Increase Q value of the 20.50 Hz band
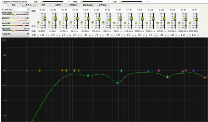The width and height of the screenshot is (208, 122). click(46, 35)
